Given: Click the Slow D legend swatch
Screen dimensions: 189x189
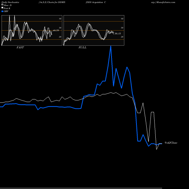Looking at the screenshot, I should click(2, 5).
